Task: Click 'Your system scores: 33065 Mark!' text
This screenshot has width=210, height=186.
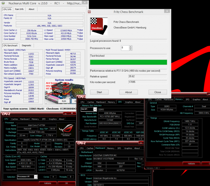Action: tap(24, 109)
